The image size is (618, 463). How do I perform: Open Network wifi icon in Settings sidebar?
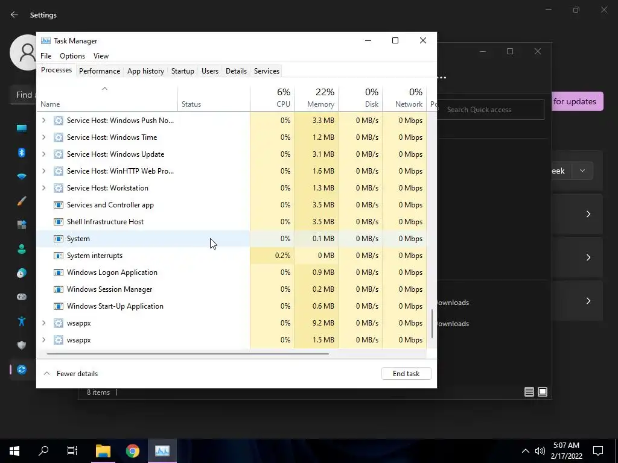click(22, 177)
